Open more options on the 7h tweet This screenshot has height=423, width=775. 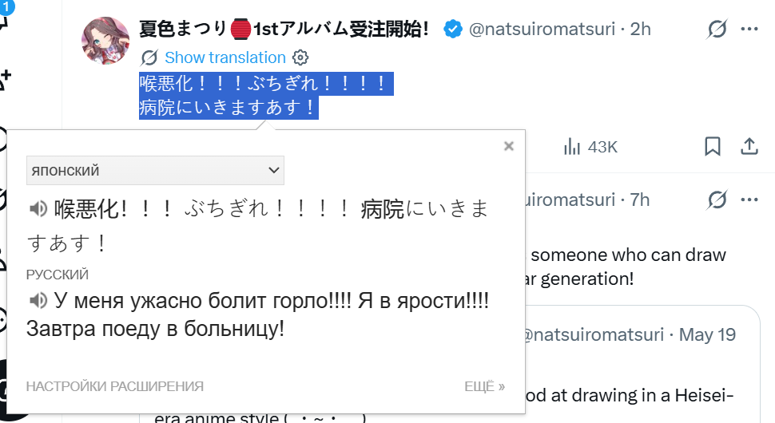(749, 200)
